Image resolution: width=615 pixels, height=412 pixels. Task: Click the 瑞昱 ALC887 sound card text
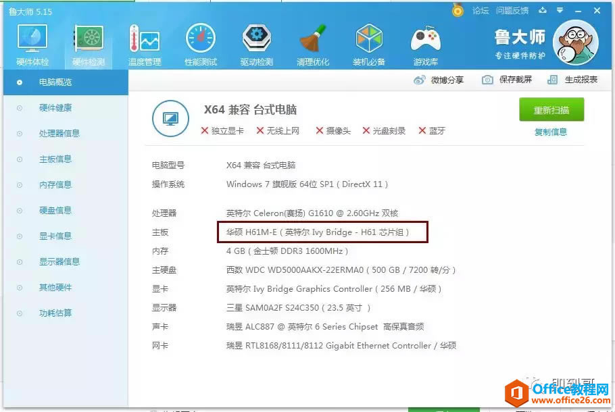(x=325, y=326)
